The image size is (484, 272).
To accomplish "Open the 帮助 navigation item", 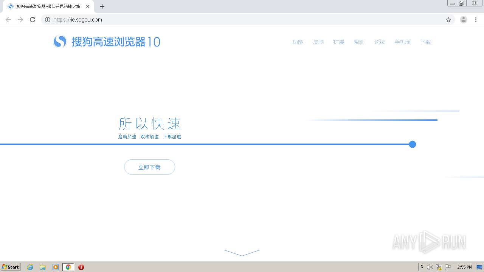I will [359, 42].
